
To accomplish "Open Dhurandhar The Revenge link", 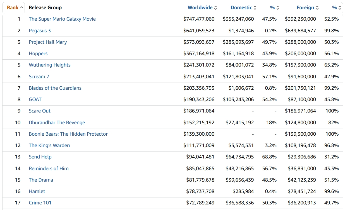I will 57,123.
